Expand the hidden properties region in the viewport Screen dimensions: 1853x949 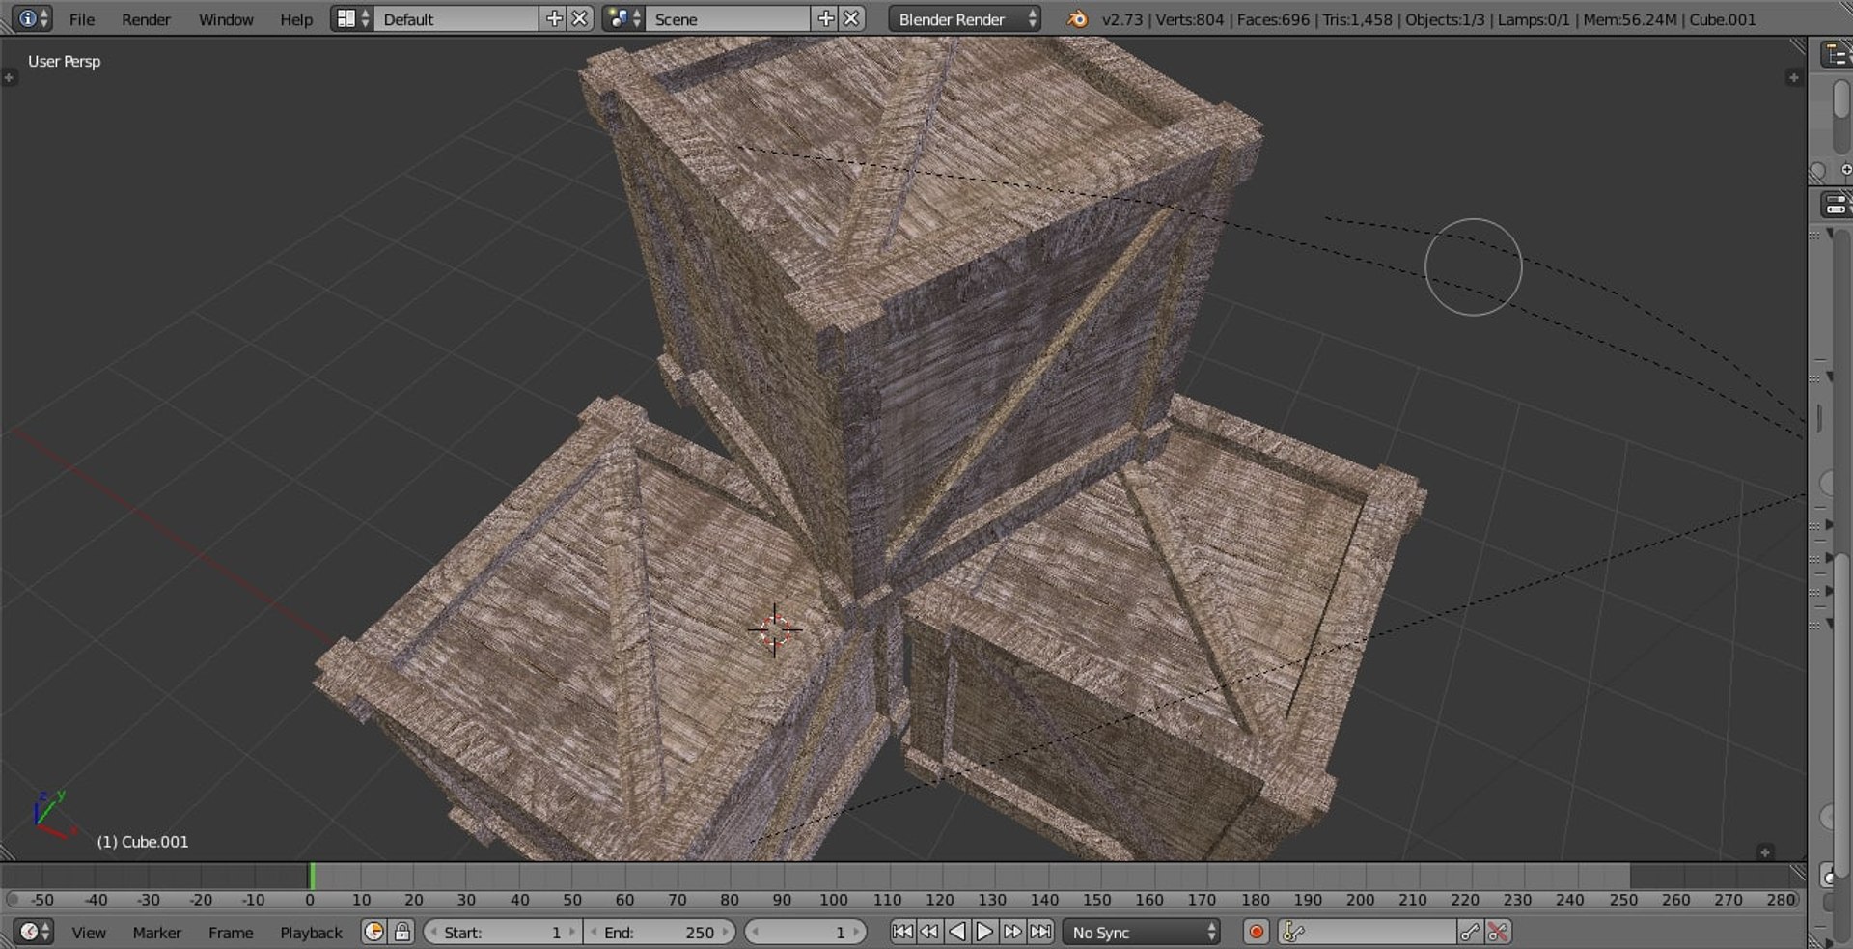click(1793, 77)
